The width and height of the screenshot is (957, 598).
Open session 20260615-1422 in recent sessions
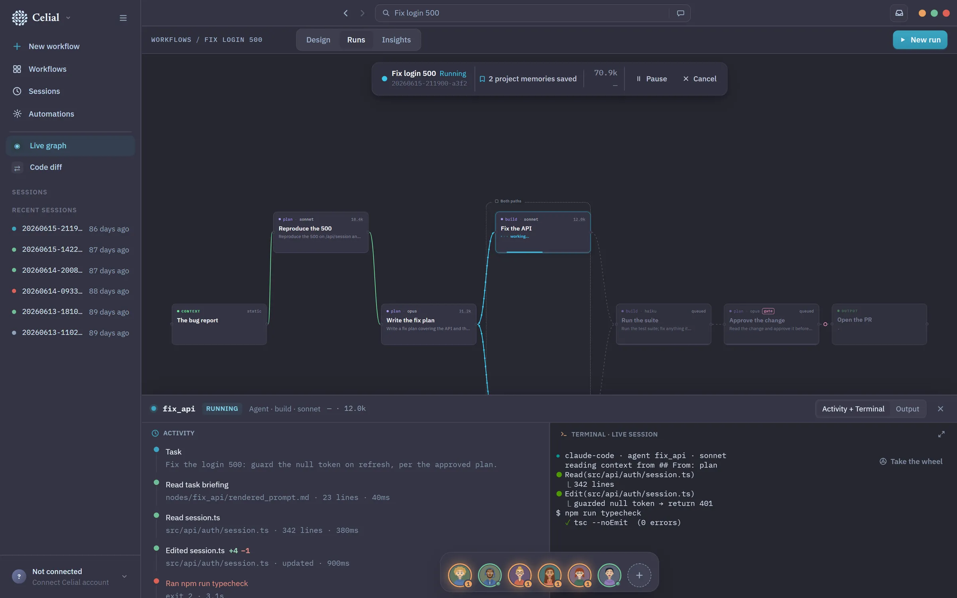[x=71, y=250]
